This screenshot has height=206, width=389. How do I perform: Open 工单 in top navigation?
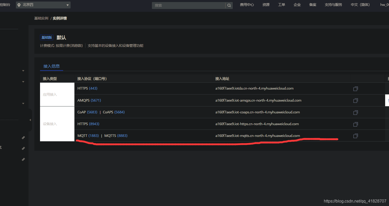tap(281, 5)
